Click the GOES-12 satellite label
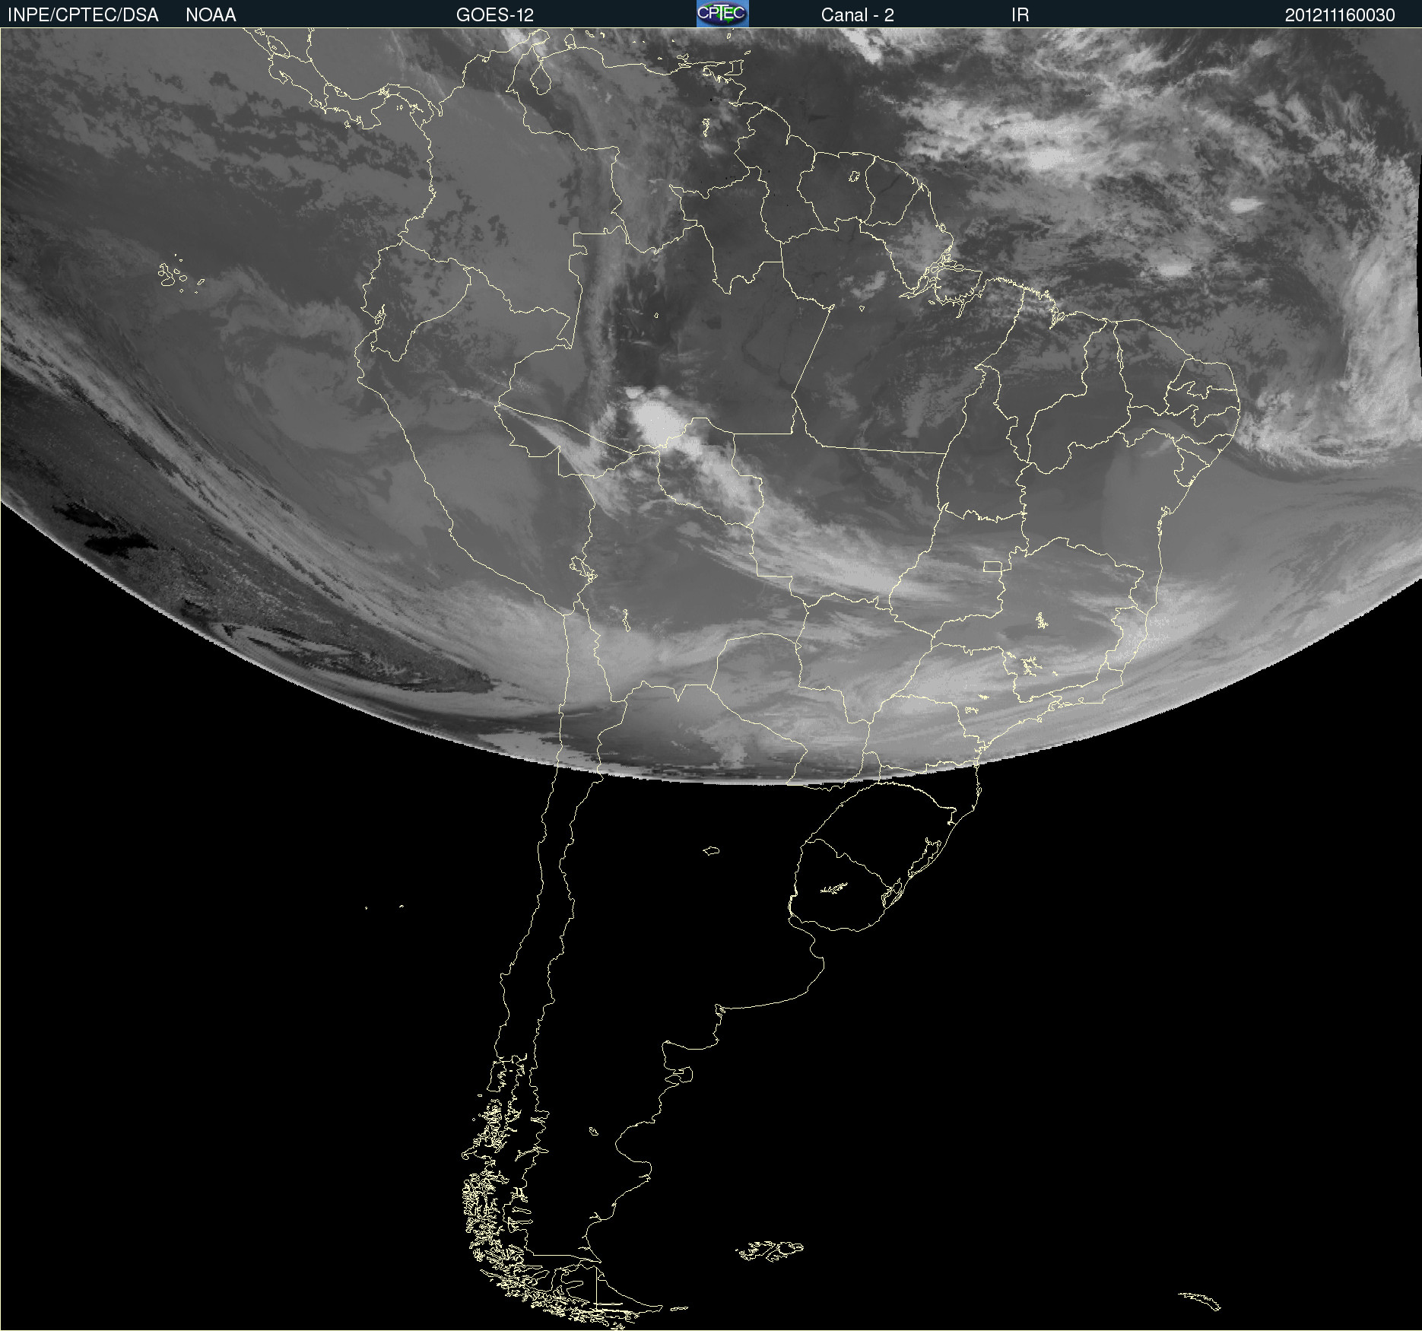This screenshot has height=1331, width=1422. tap(495, 15)
